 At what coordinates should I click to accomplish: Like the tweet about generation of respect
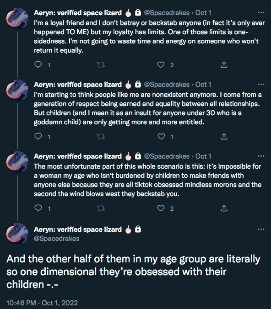(x=161, y=136)
